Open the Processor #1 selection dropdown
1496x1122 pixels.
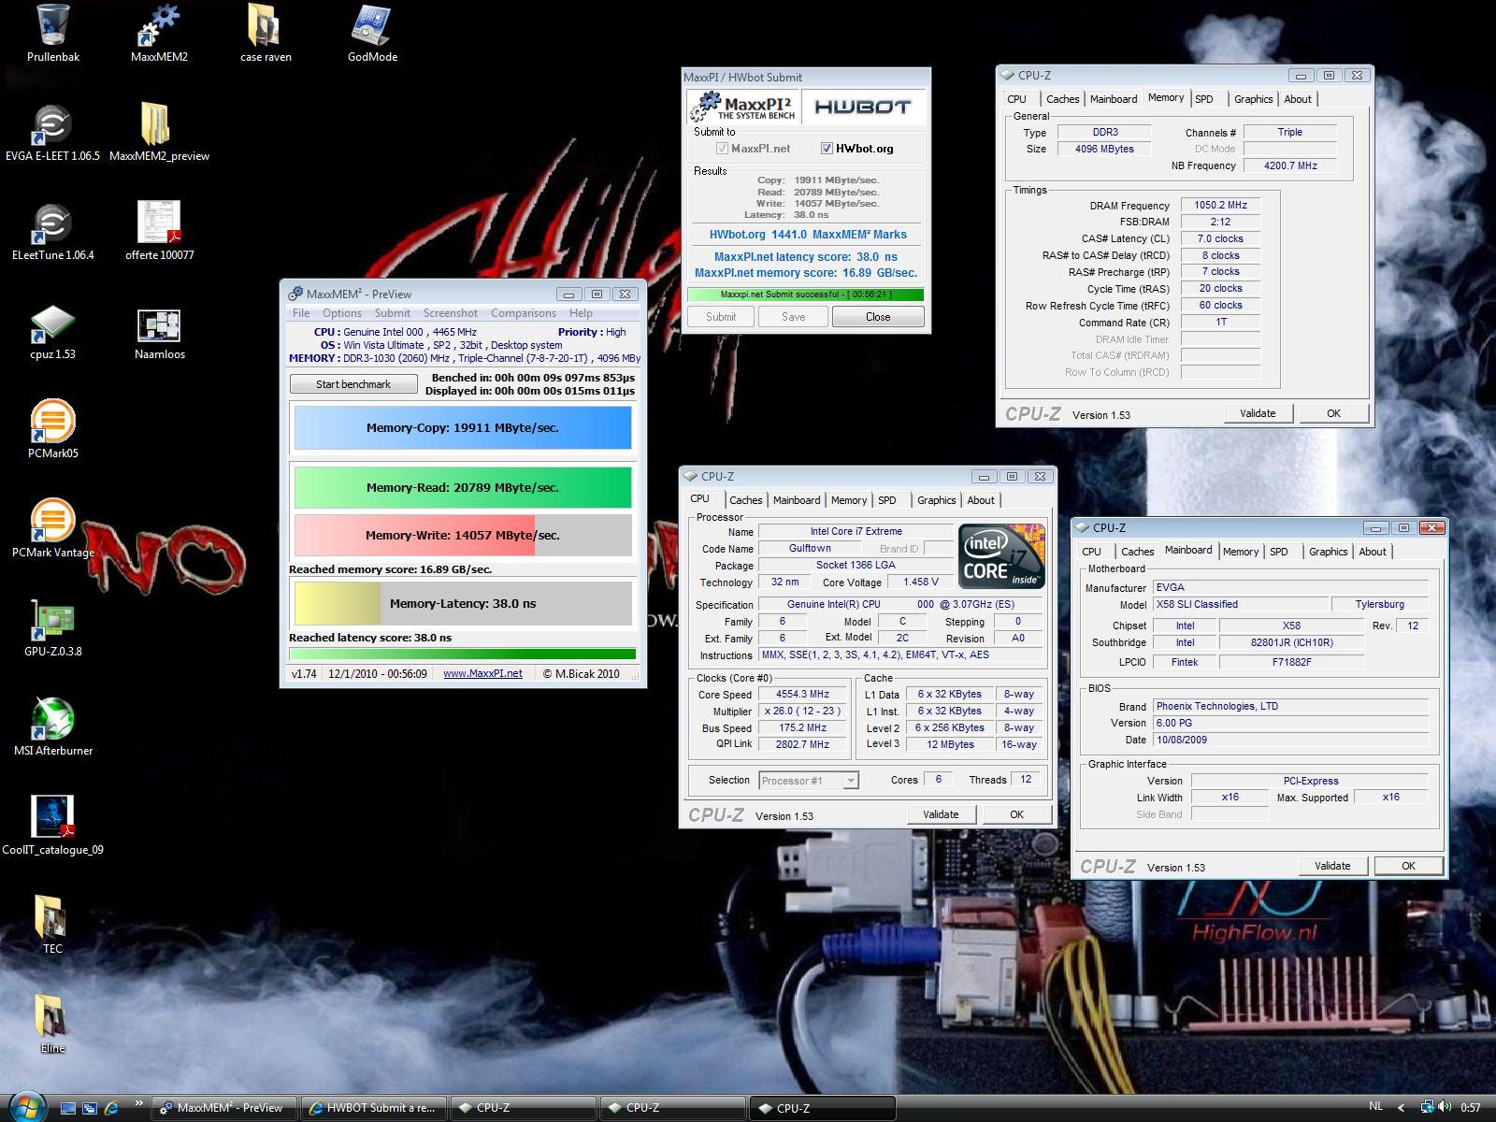pos(809,780)
